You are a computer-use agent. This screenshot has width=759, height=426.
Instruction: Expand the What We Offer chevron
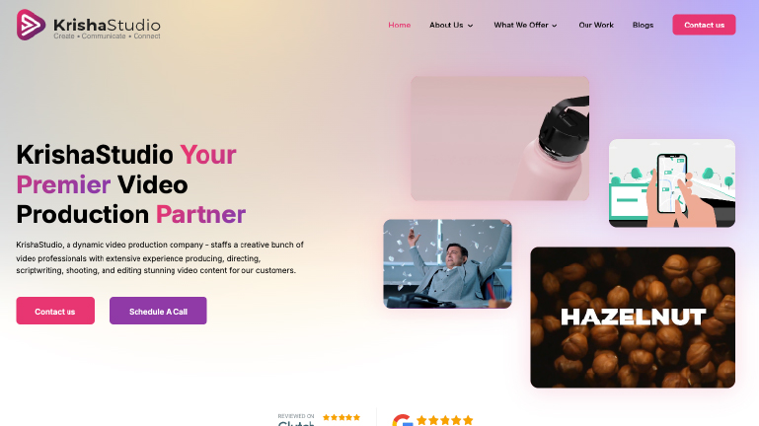click(555, 26)
